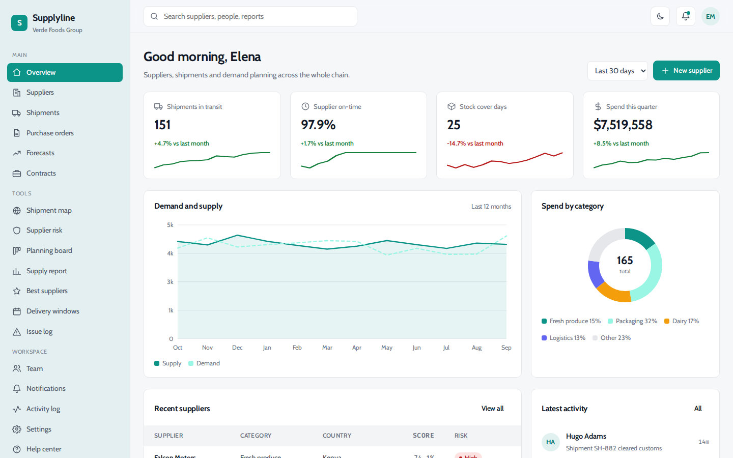Click the Delivery windows calendar icon
733x458 pixels.
[17, 311]
